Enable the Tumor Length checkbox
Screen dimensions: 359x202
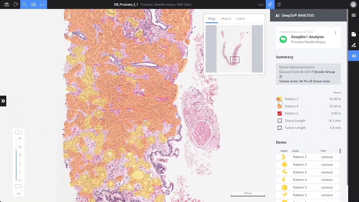pyautogui.click(x=280, y=128)
